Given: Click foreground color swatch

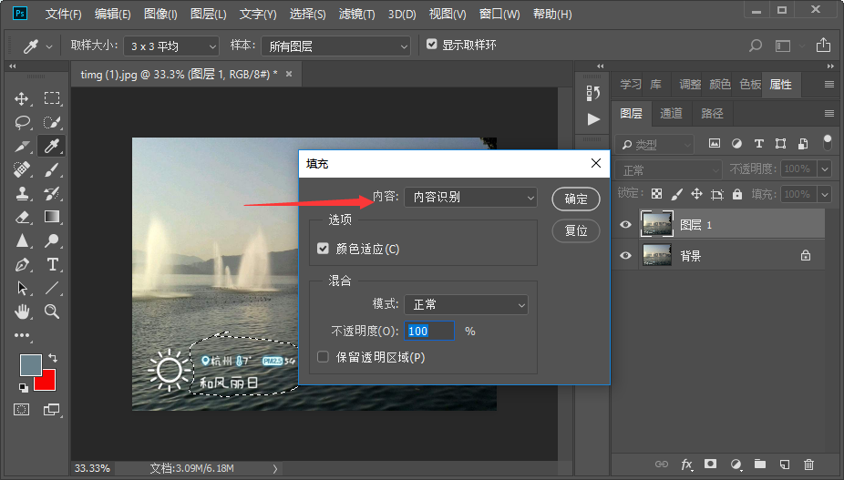Looking at the screenshot, I should (x=30, y=365).
